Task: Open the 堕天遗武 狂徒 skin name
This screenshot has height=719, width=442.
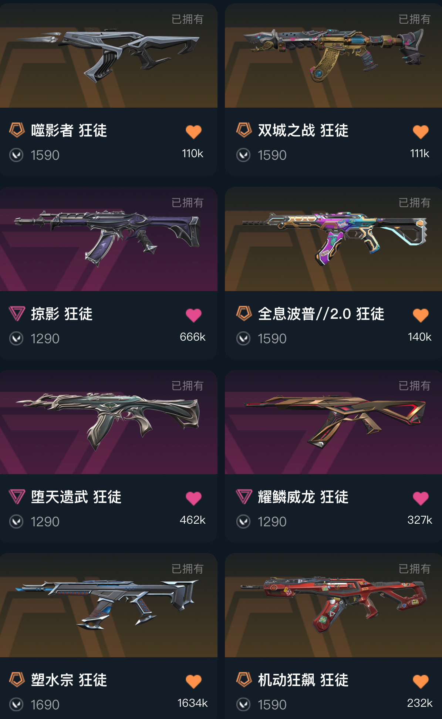Action: (x=76, y=497)
